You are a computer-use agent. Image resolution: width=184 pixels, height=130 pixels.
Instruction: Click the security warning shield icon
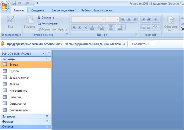coord(3,44)
